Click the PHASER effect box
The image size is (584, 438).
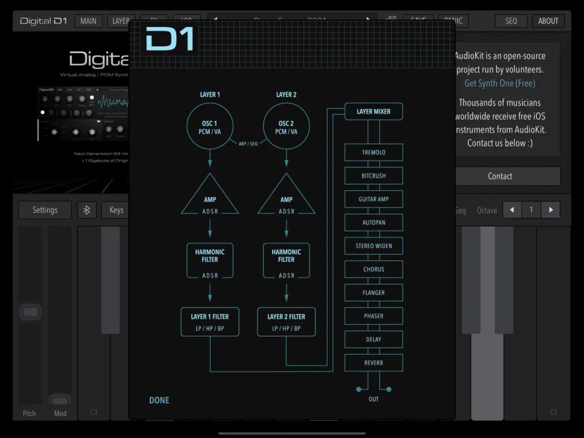[374, 316]
